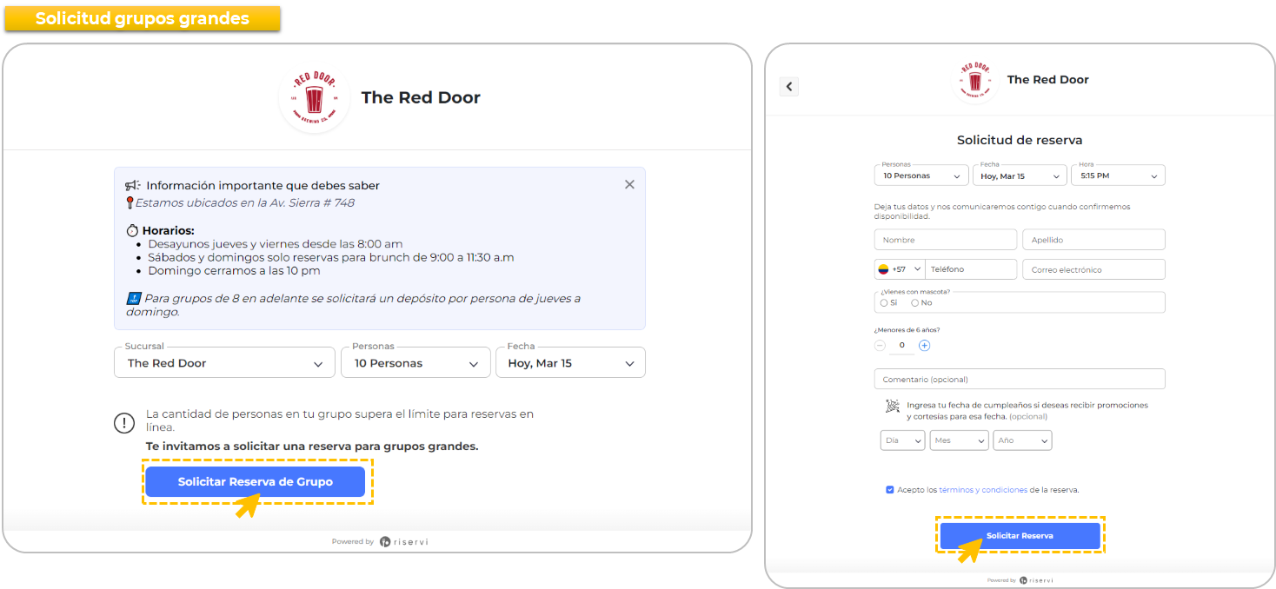
Task: Click the ¿Menores de 6 años? label
Action: (x=907, y=329)
